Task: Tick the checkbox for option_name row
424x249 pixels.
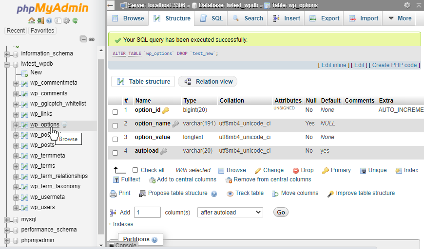Action: 116,125
